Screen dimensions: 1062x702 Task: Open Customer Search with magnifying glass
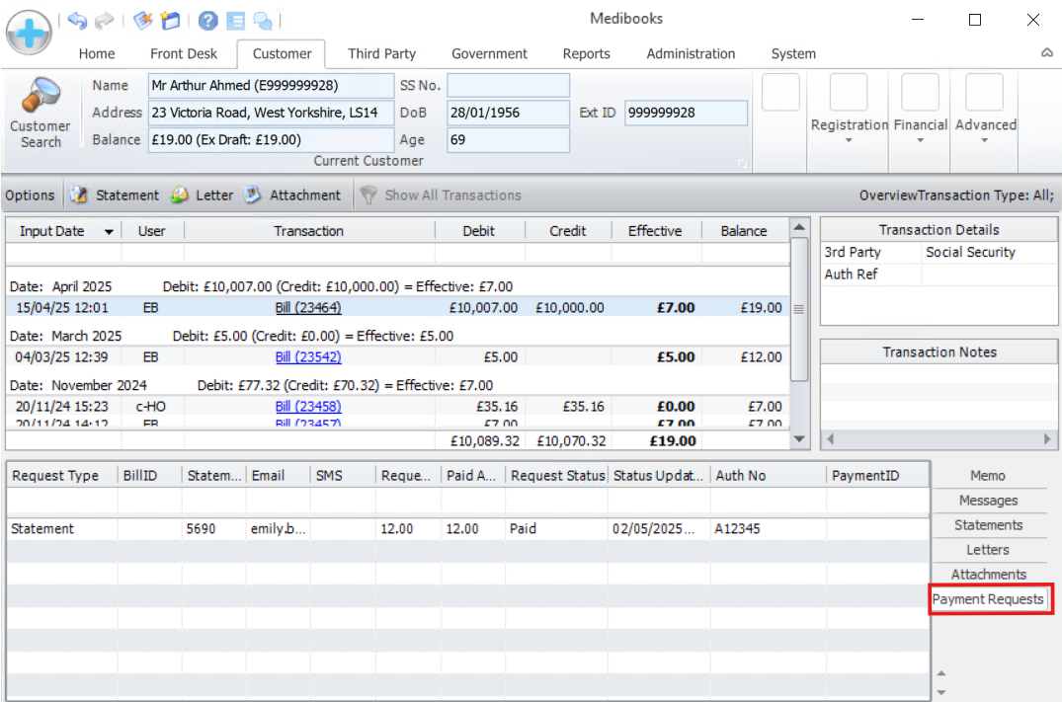pos(41,114)
